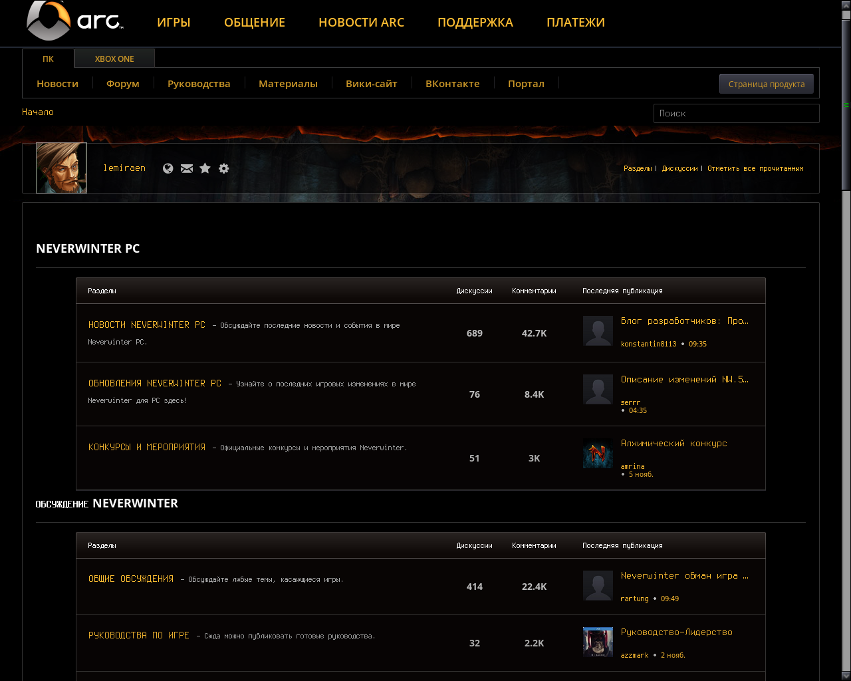The width and height of the screenshot is (851, 681).
Task: Click the 2 нояб. post date
Action: pos(673,656)
